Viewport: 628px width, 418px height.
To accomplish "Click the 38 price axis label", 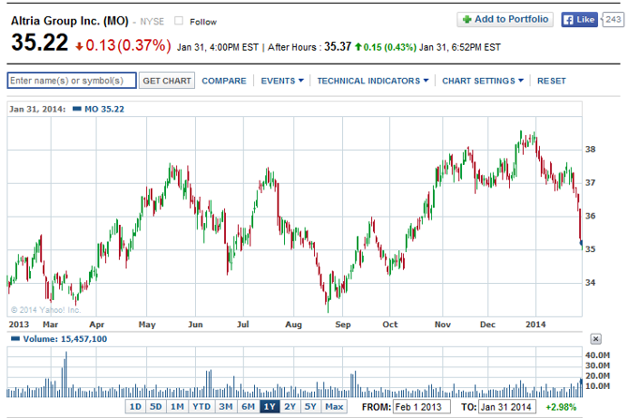I will tap(590, 149).
